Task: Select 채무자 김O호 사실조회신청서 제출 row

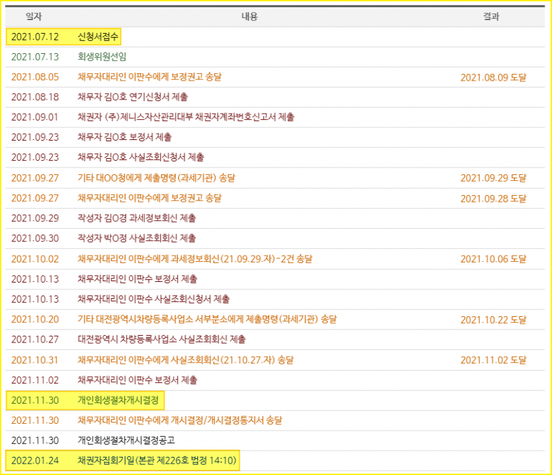Action: click(275, 157)
